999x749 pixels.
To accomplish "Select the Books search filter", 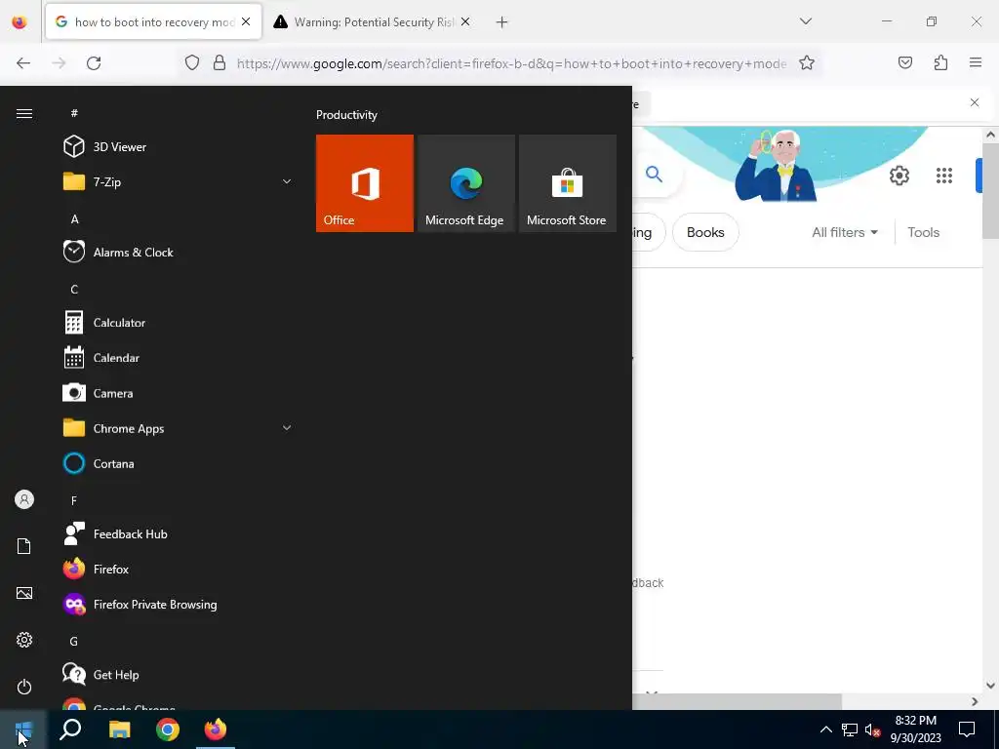I will pos(706,232).
